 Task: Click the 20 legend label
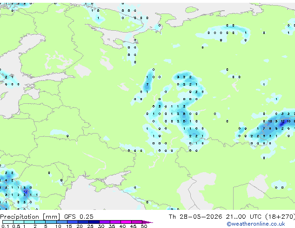(80, 226)
